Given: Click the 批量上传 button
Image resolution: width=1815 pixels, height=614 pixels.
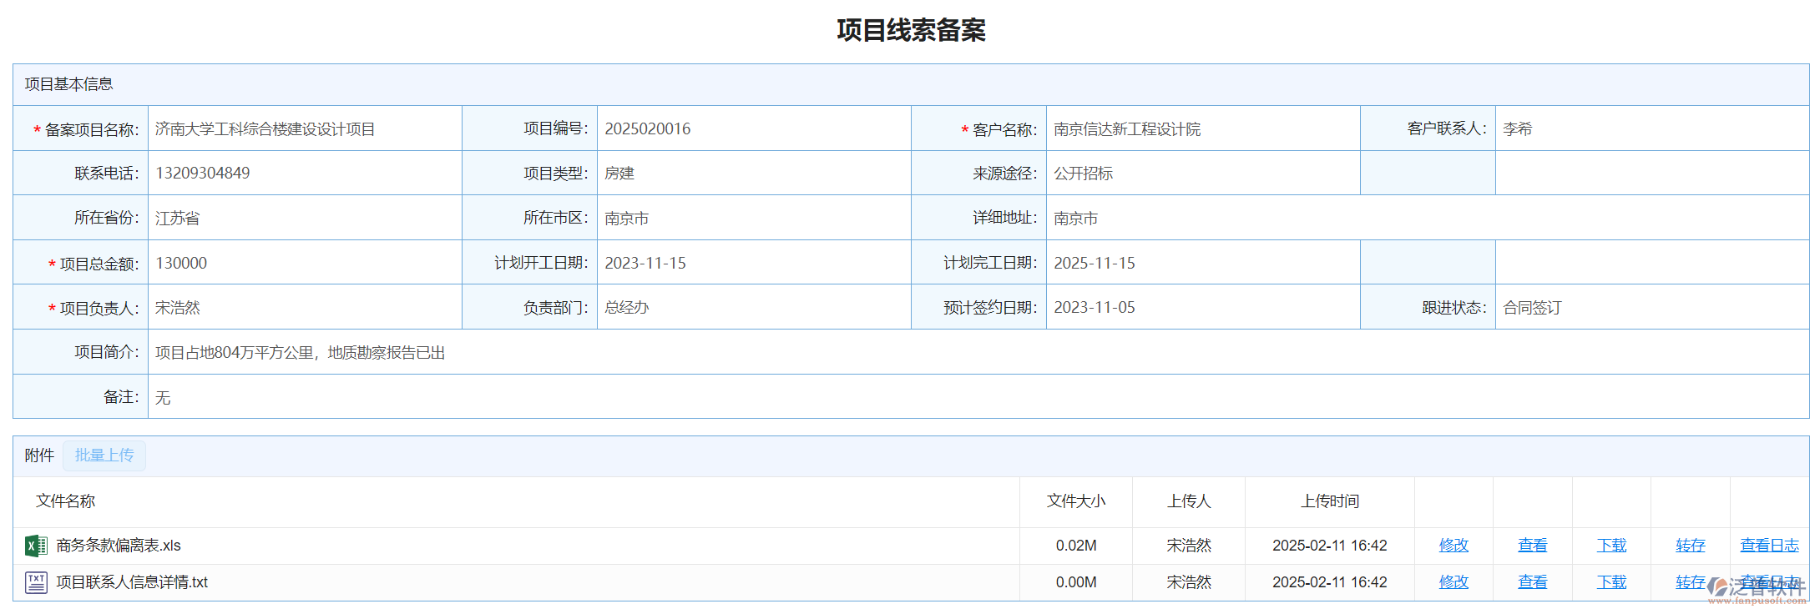Looking at the screenshot, I should 104,455.
